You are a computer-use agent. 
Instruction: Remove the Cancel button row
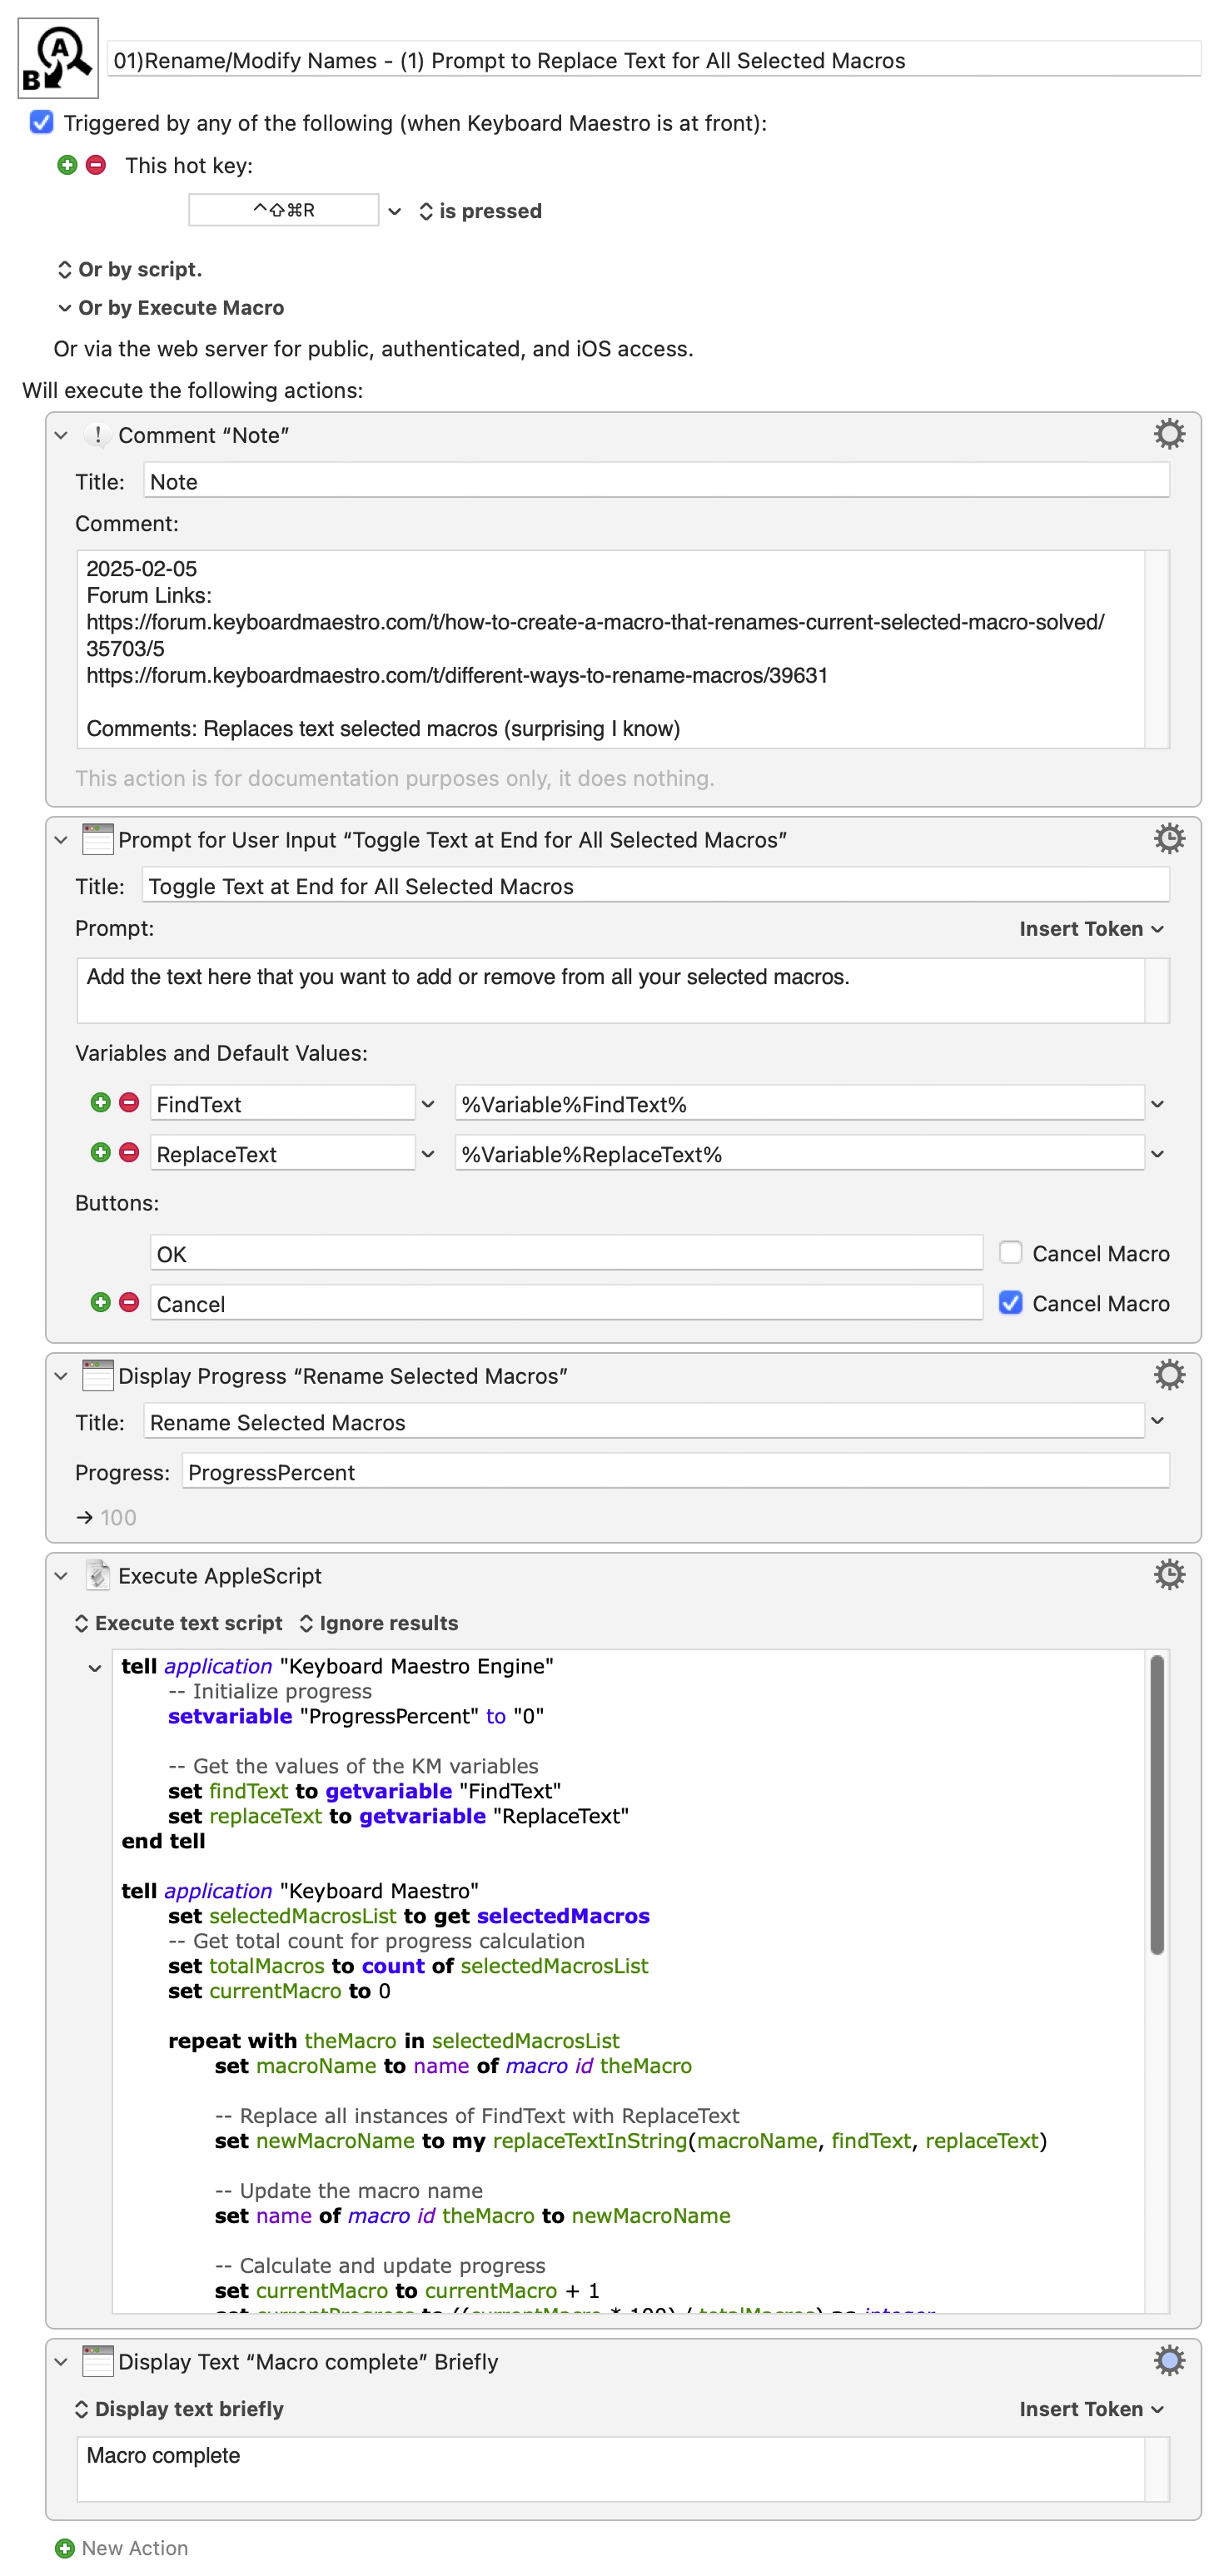tap(129, 1302)
